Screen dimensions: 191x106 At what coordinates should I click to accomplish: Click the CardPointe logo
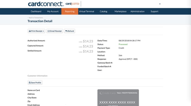tap(72, 4)
